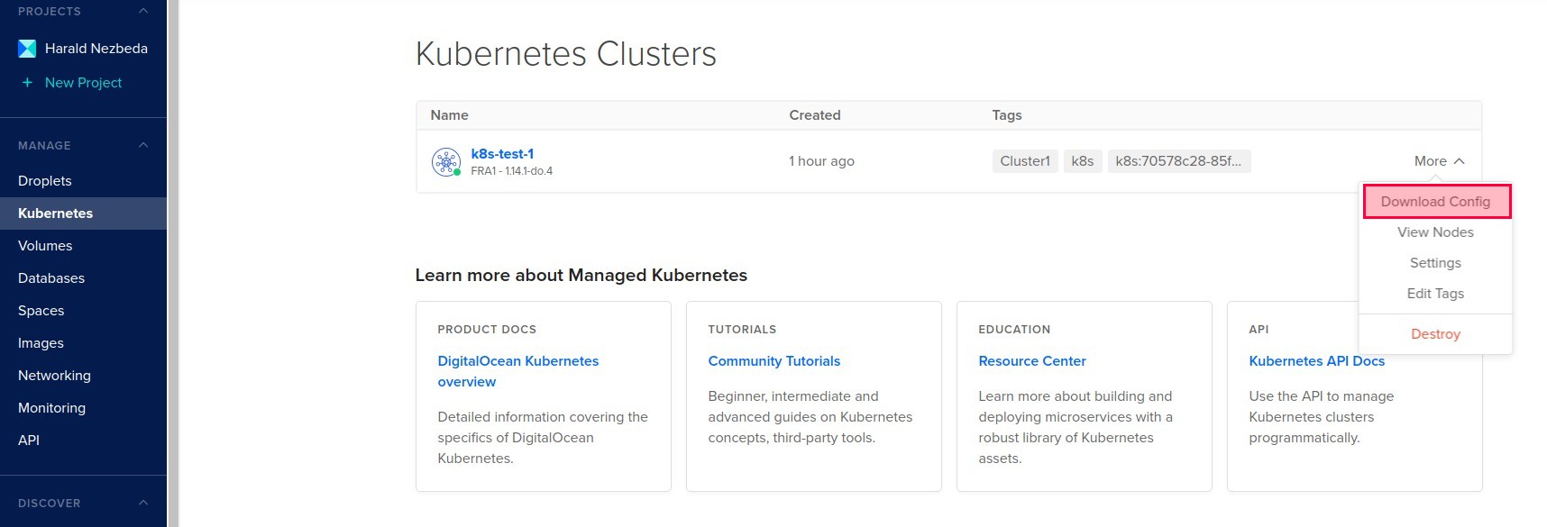Viewport: 1547px width, 527px height.
Task: Open the Resource Center link
Action: (1031, 361)
